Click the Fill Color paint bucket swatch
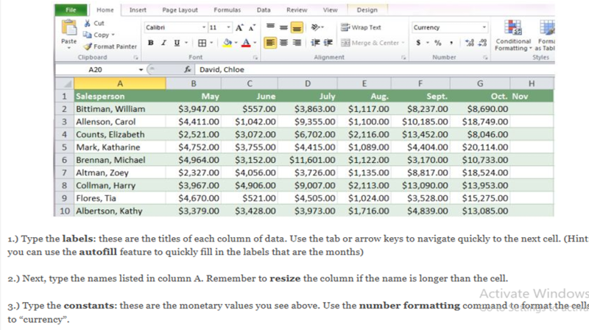The image size is (589, 330). 228,43
